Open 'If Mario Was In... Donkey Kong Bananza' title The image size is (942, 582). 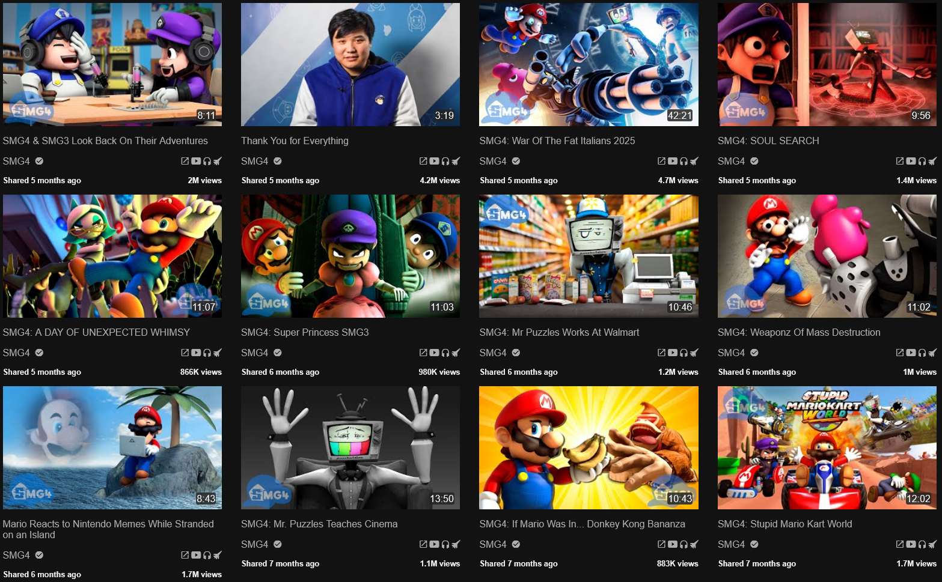(x=582, y=524)
